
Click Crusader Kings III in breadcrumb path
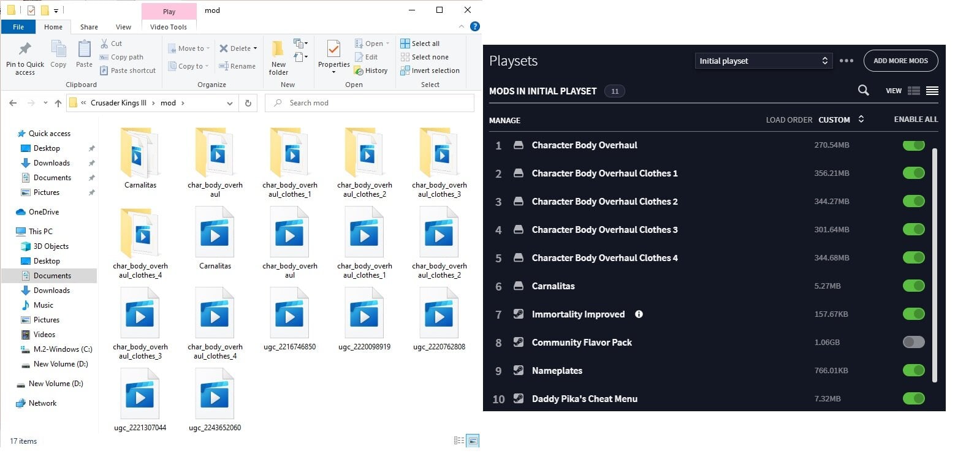[118, 103]
